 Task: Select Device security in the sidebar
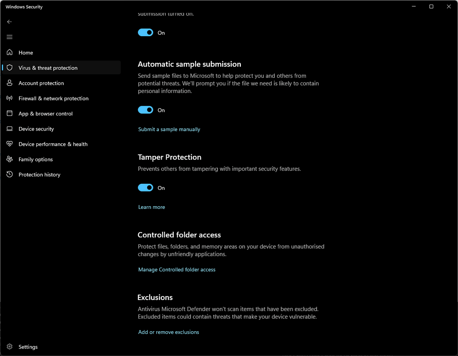click(62, 129)
